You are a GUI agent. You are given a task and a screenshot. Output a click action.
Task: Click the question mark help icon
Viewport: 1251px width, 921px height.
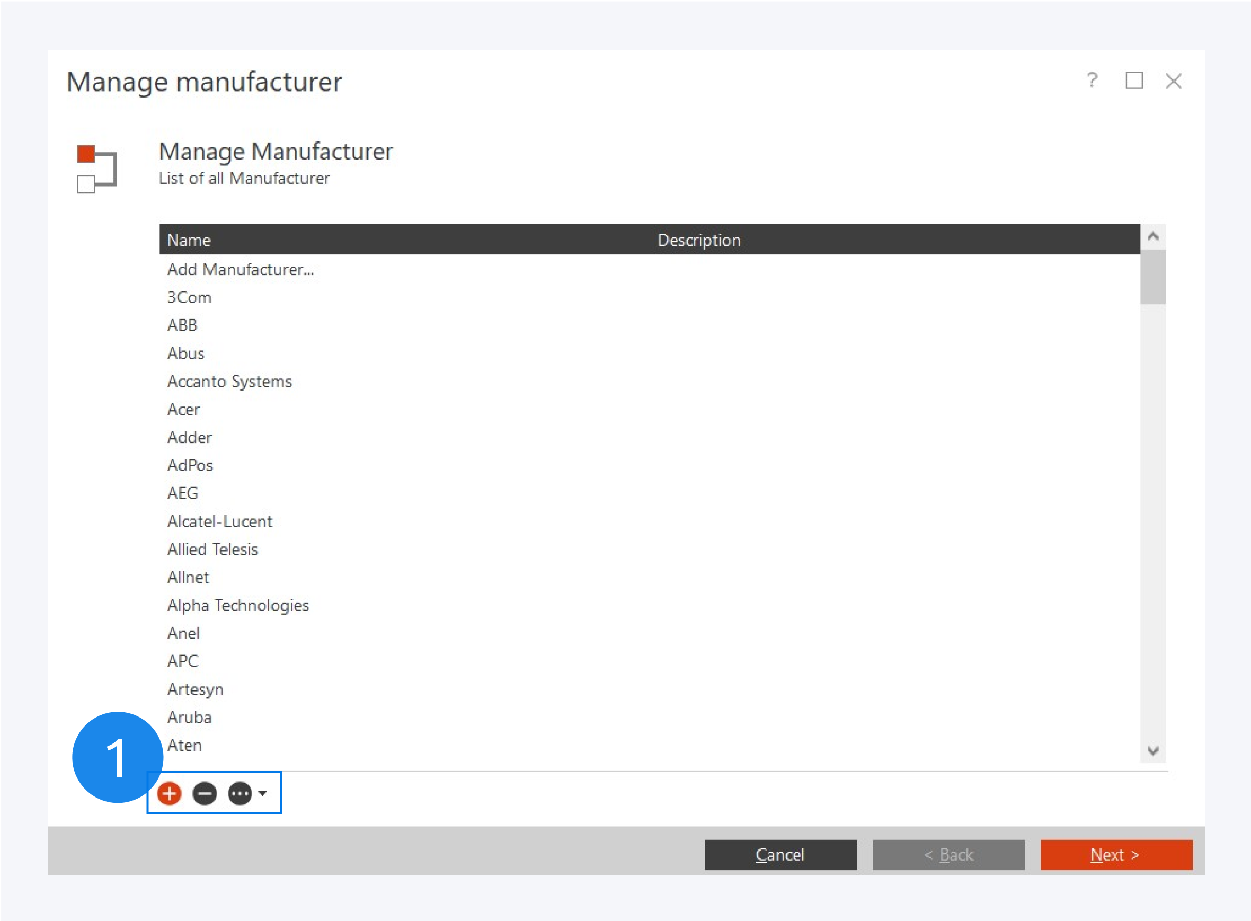click(x=1092, y=81)
